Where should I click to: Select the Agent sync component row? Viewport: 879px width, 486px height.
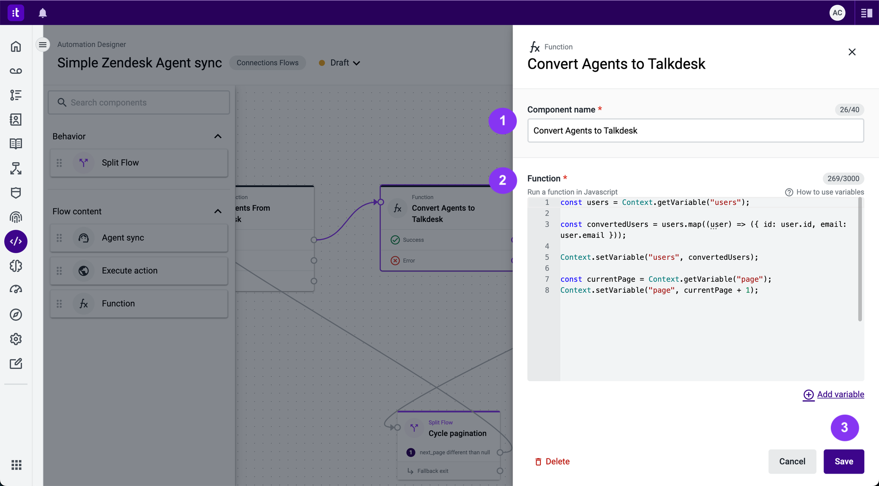coord(139,238)
